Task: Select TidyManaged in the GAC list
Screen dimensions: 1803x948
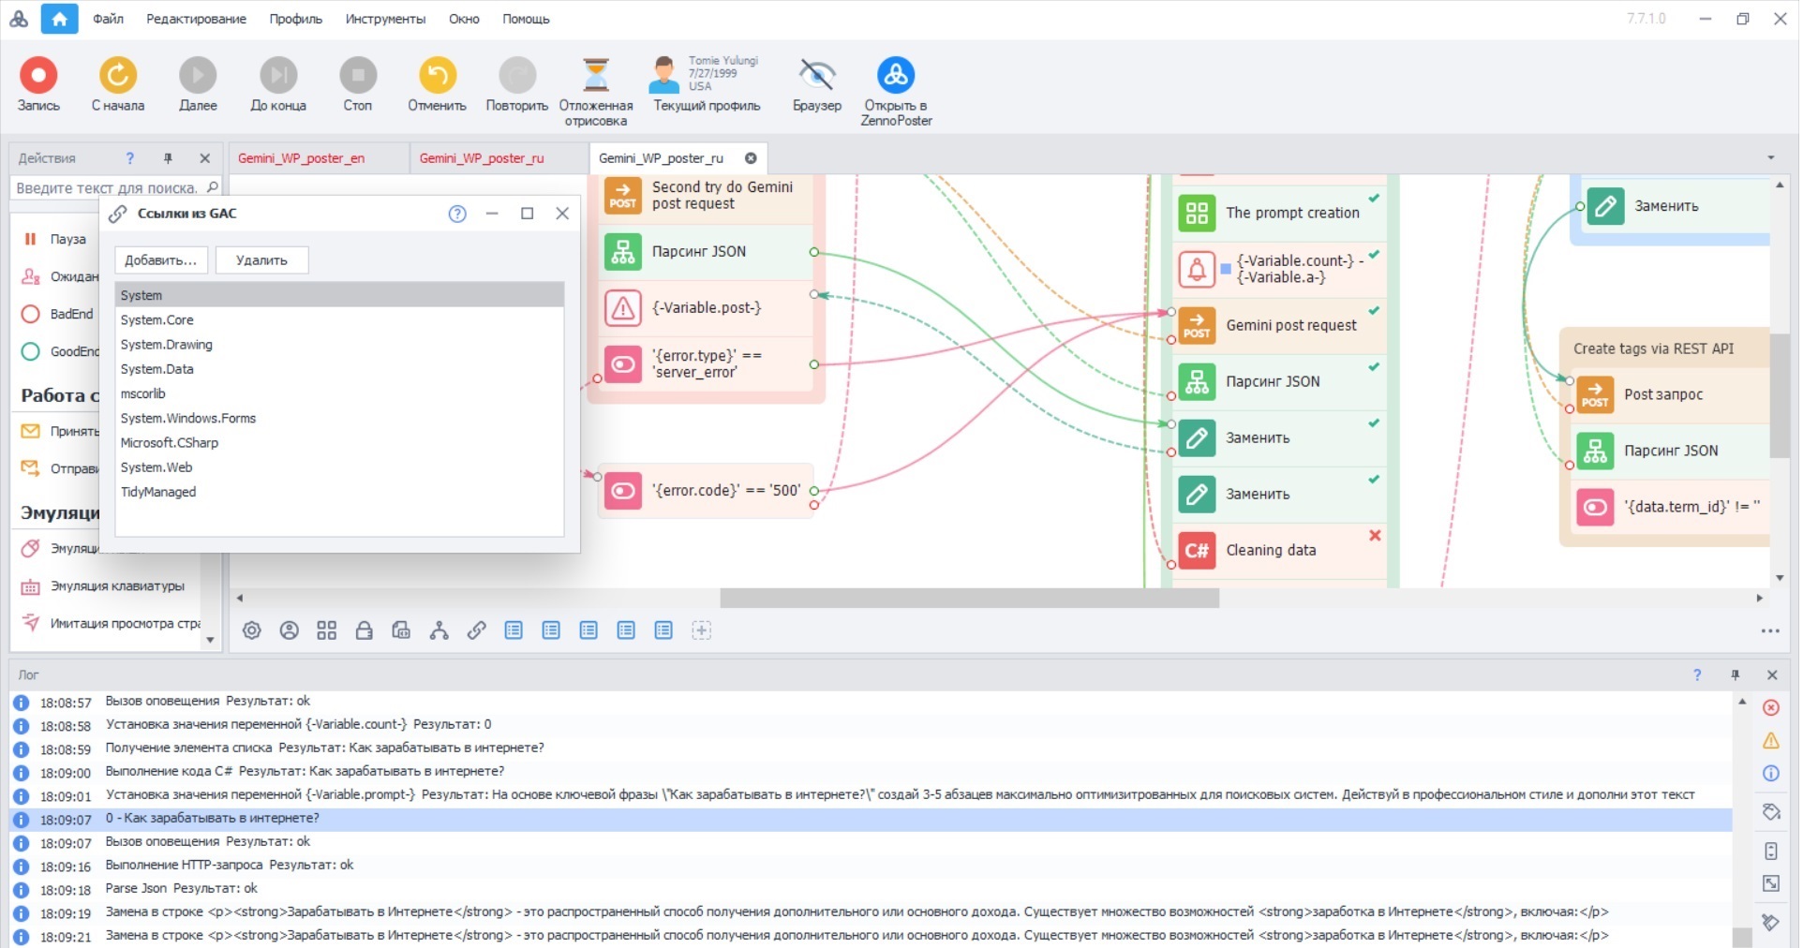Action: (339, 492)
